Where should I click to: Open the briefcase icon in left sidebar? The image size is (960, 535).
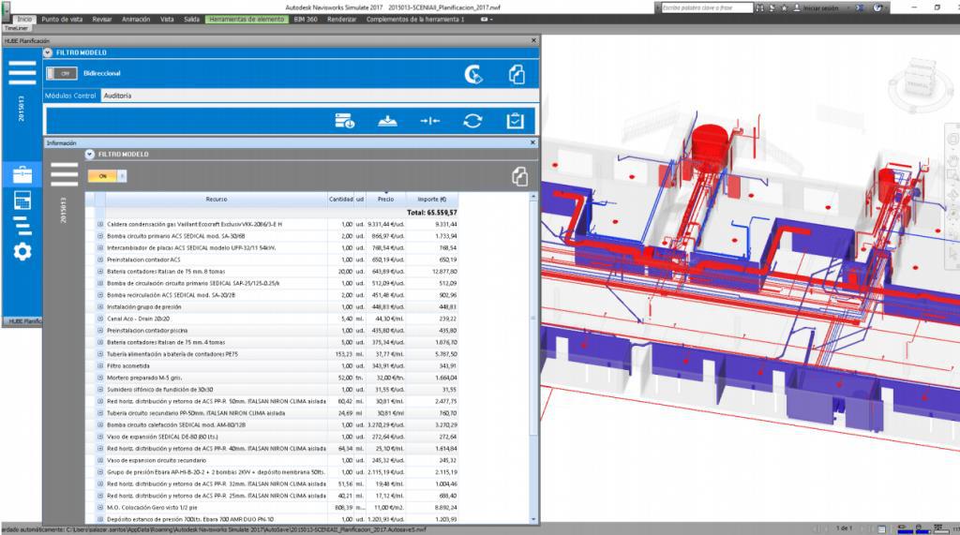click(22, 174)
